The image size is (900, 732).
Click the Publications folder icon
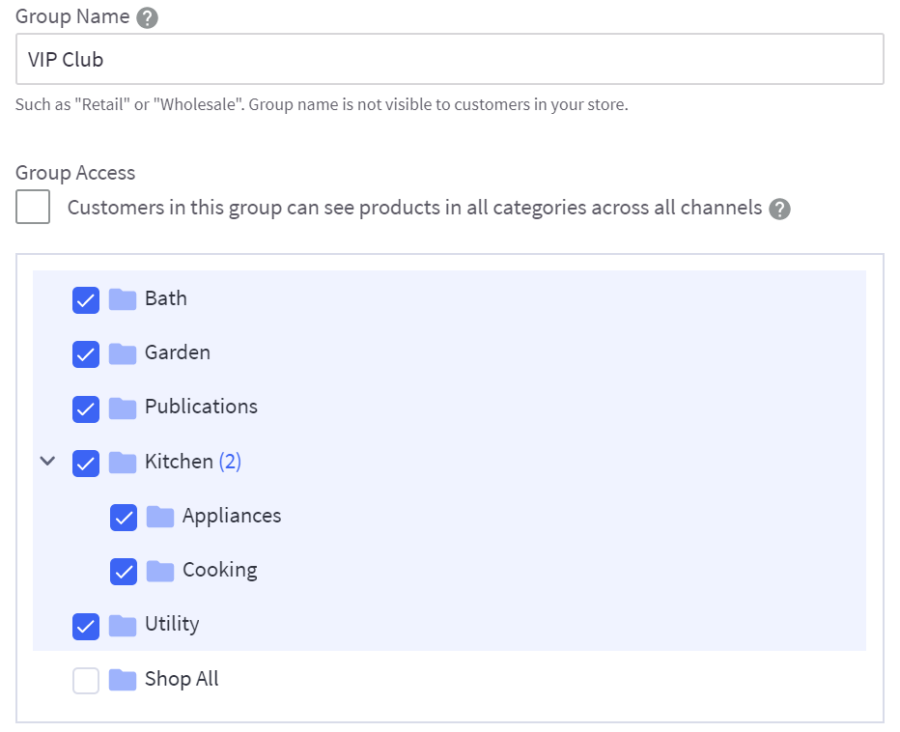tap(124, 408)
